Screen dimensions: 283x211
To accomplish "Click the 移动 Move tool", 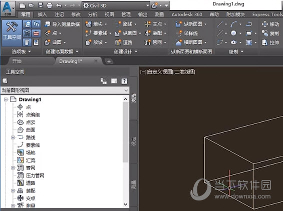I will coord(270,24).
